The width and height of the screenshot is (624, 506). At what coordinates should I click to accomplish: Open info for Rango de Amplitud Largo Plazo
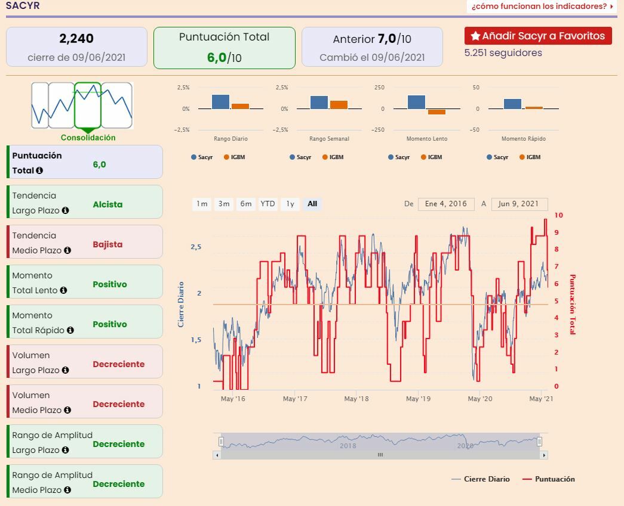65,450
